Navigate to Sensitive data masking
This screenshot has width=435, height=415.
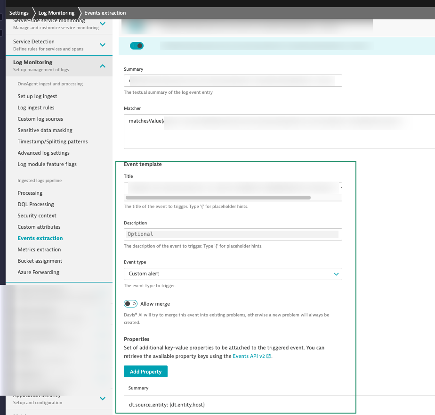coord(45,130)
